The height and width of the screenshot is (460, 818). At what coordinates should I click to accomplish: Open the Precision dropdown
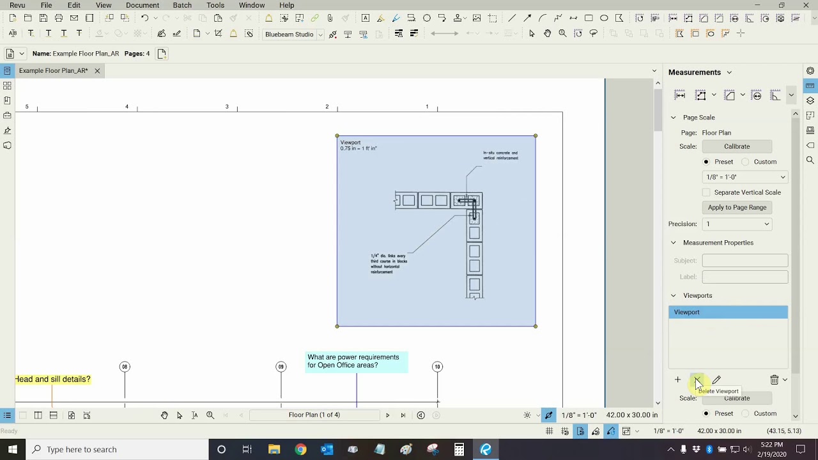pyautogui.click(x=737, y=224)
